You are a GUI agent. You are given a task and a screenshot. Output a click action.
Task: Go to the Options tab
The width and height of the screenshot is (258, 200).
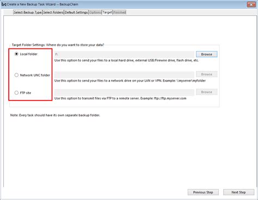click(x=95, y=12)
